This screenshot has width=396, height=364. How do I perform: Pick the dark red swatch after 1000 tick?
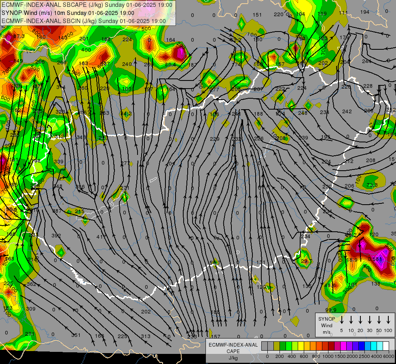click(x=331, y=346)
